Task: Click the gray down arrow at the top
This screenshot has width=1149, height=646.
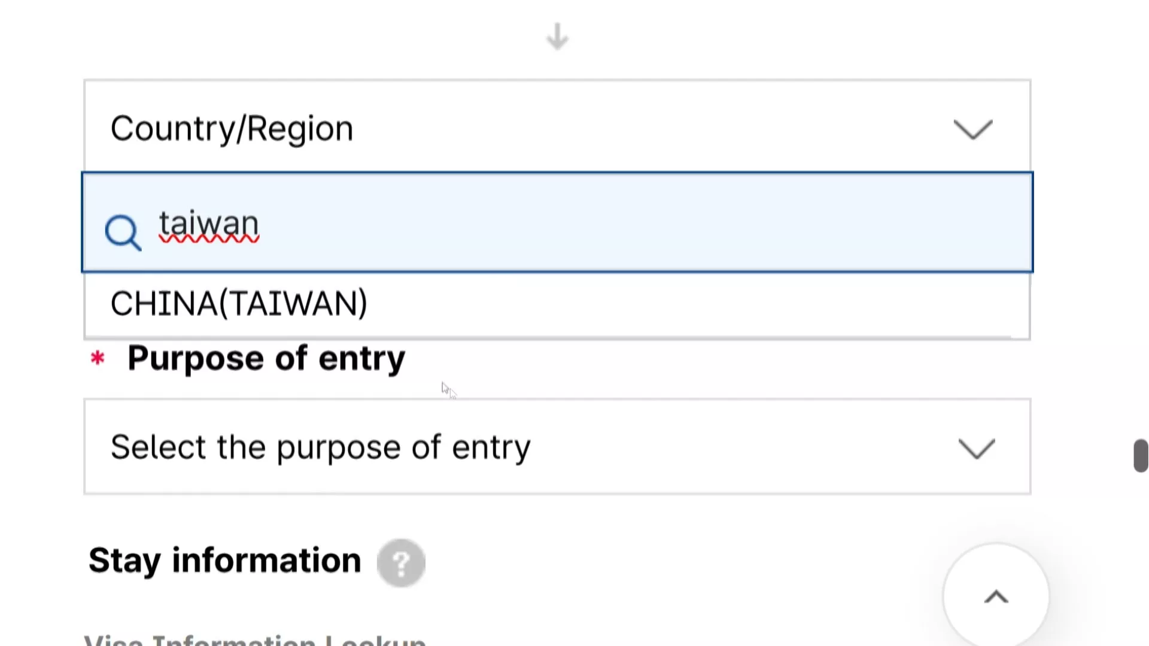Action: coord(557,37)
